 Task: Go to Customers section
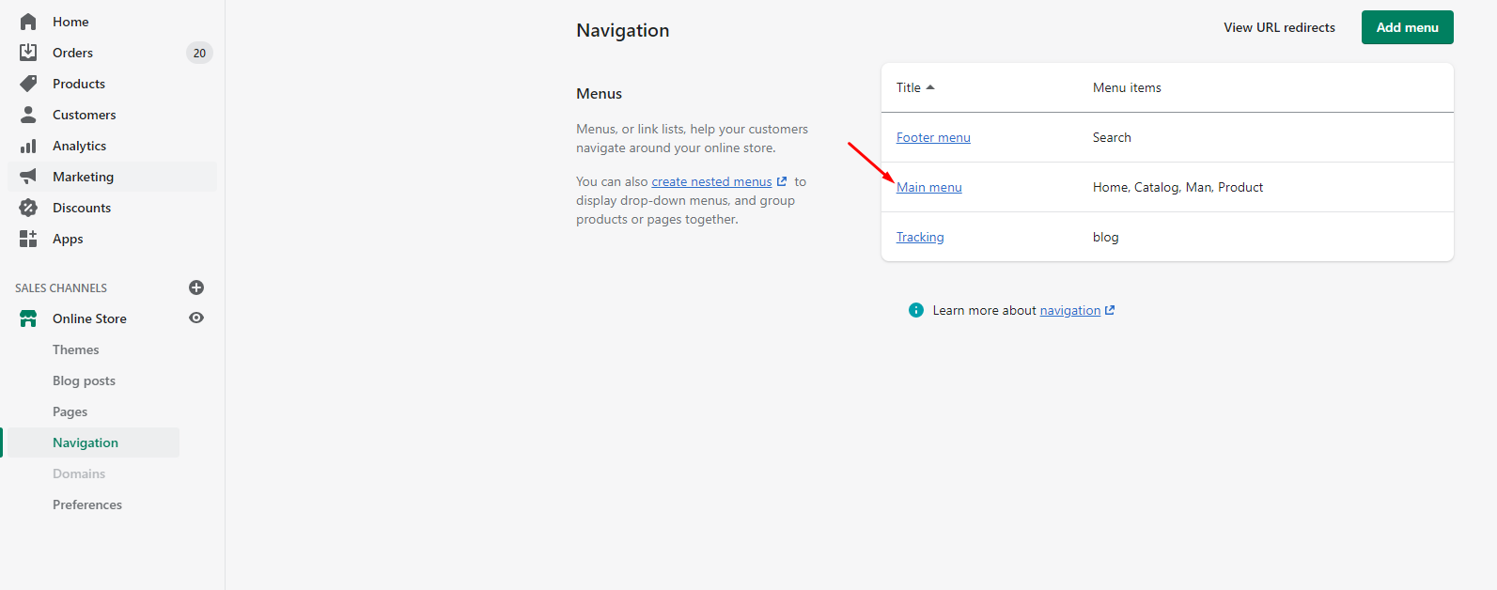[85, 115]
